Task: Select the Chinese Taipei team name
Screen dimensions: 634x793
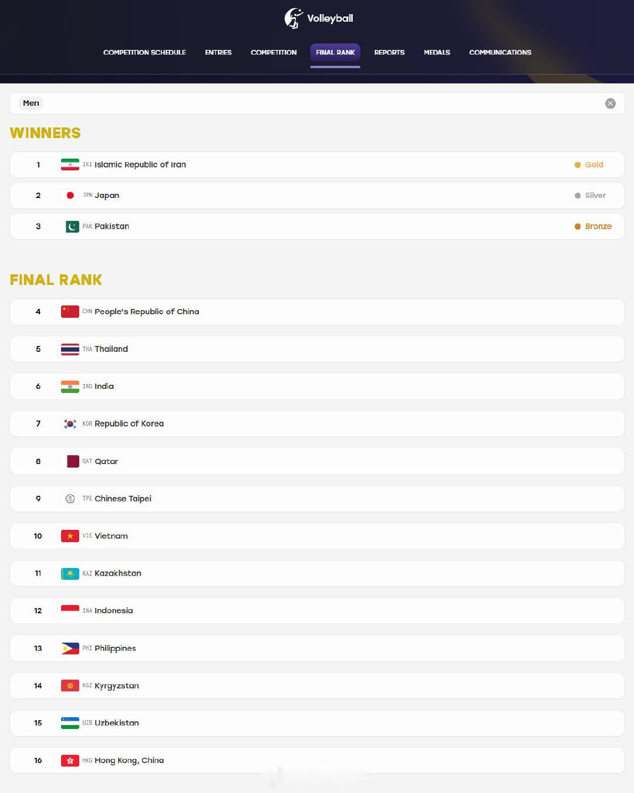Action: pyautogui.click(x=123, y=499)
